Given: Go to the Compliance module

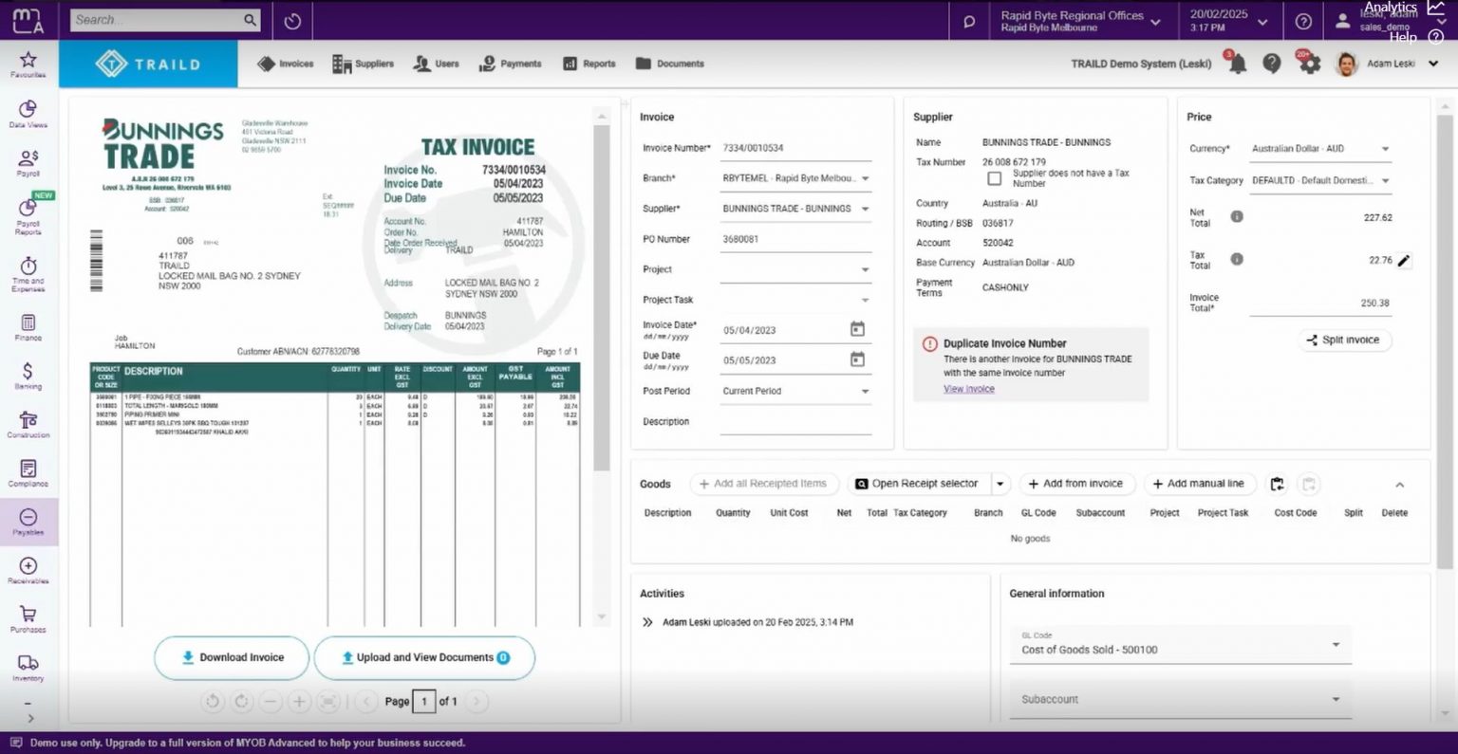Looking at the screenshot, I should click(28, 473).
